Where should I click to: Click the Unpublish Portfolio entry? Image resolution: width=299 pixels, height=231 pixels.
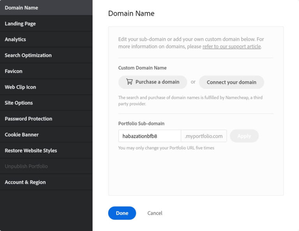(x=46, y=166)
